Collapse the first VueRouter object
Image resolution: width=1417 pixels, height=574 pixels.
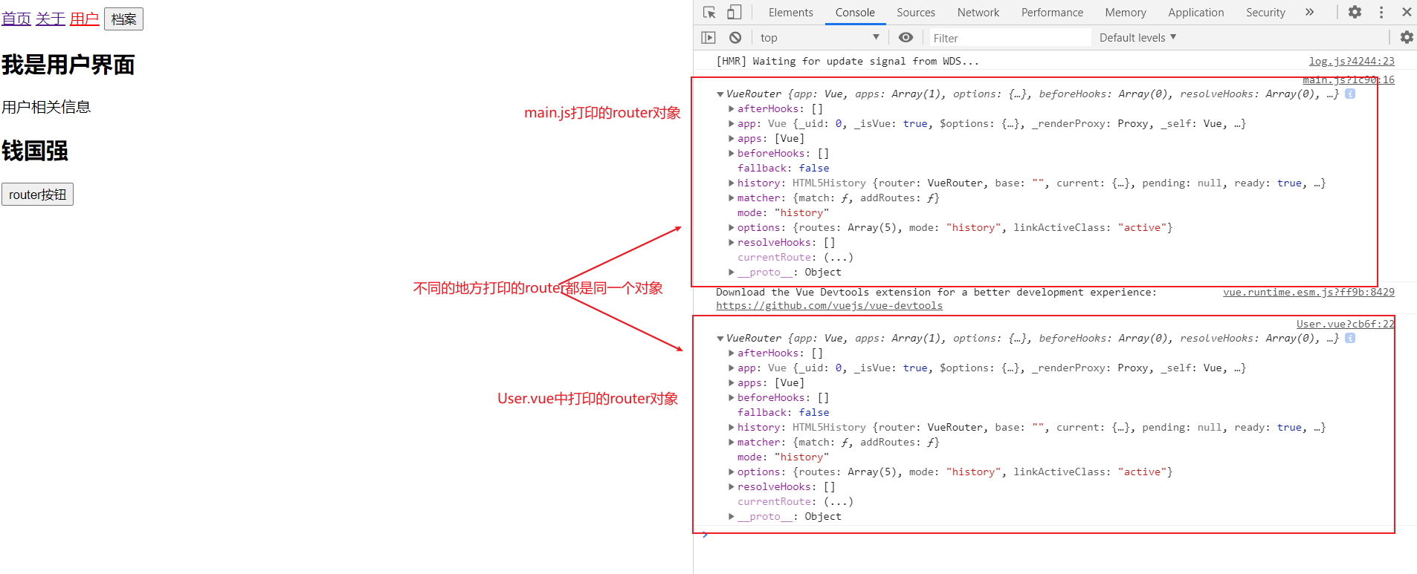click(720, 94)
